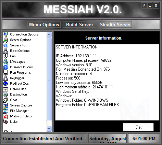Select the Fun list entry

point(13,56)
